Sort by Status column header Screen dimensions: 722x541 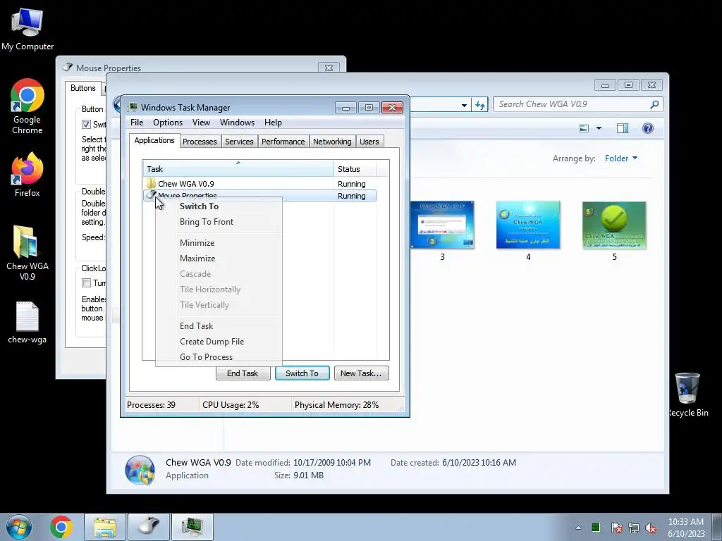point(355,169)
